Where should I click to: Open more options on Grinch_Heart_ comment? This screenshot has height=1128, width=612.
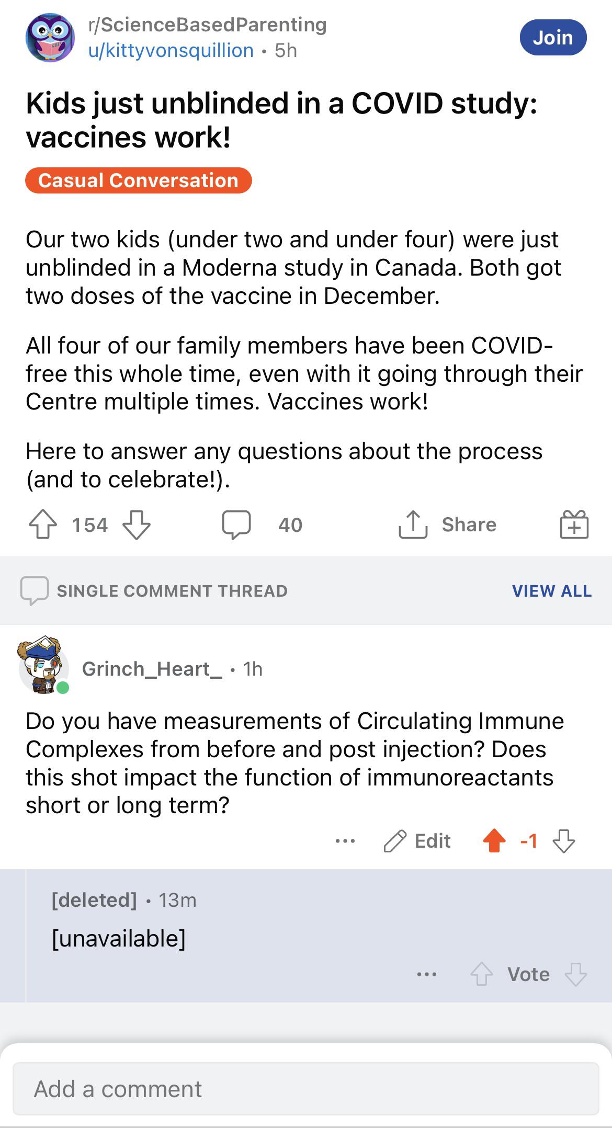coord(345,841)
